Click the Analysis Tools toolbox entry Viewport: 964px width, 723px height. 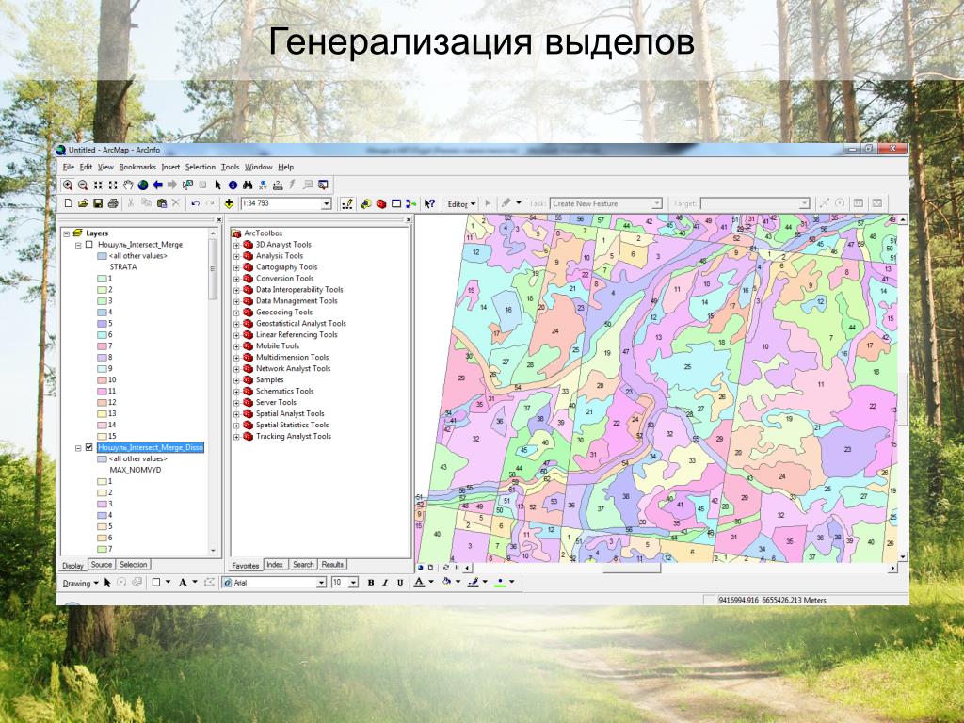(x=279, y=256)
